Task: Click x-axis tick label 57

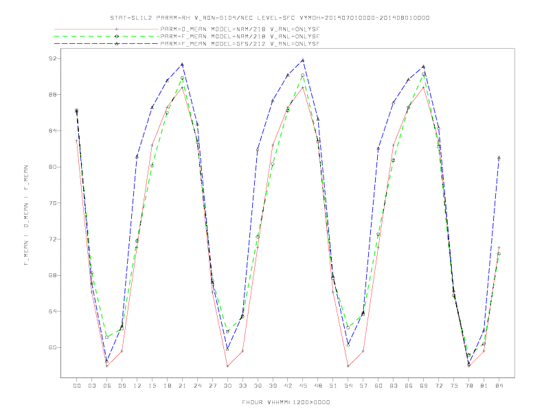Action: pyautogui.click(x=363, y=386)
